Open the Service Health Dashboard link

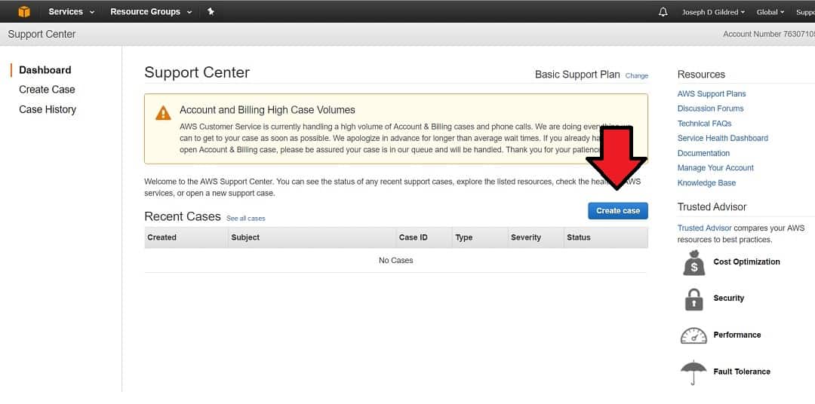click(x=722, y=138)
